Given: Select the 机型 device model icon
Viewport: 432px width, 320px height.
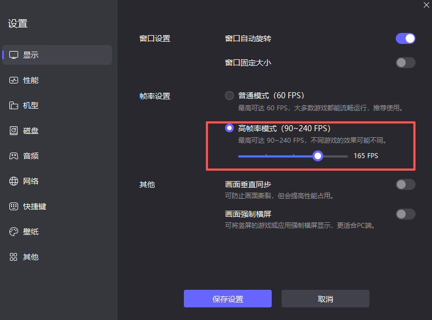Looking at the screenshot, I should [14, 105].
